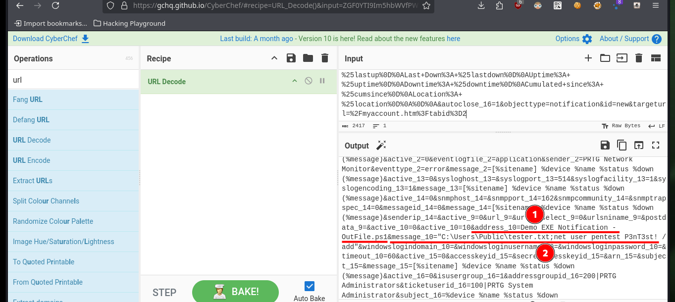Click the Options text link
Screen dimensions: 675x302
(x=568, y=39)
